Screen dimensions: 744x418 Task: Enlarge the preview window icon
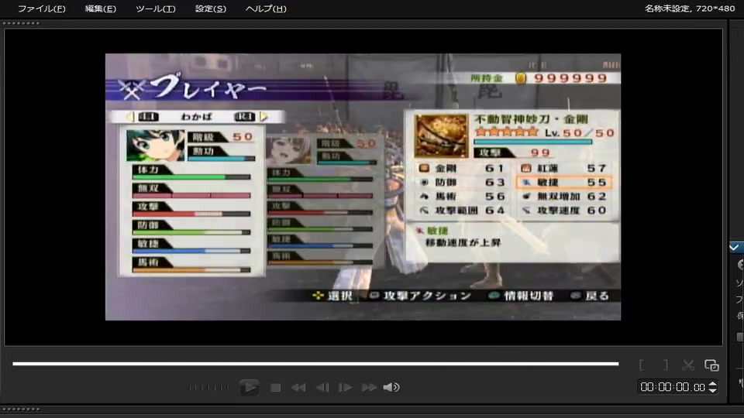tap(711, 365)
